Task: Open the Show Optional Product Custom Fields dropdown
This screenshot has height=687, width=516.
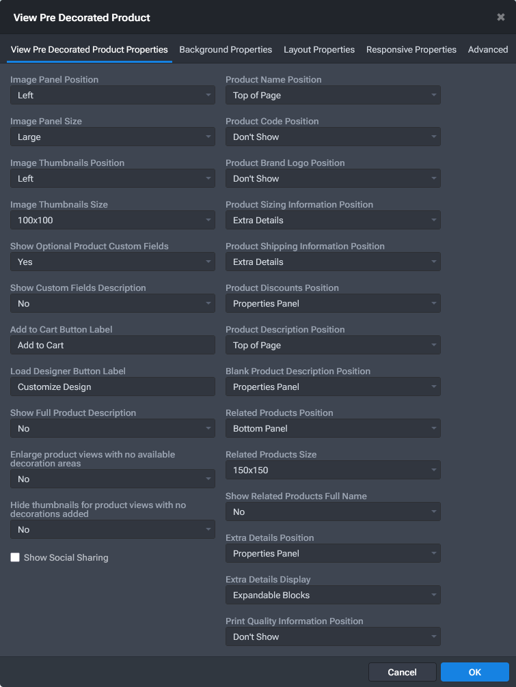Action: pos(112,262)
